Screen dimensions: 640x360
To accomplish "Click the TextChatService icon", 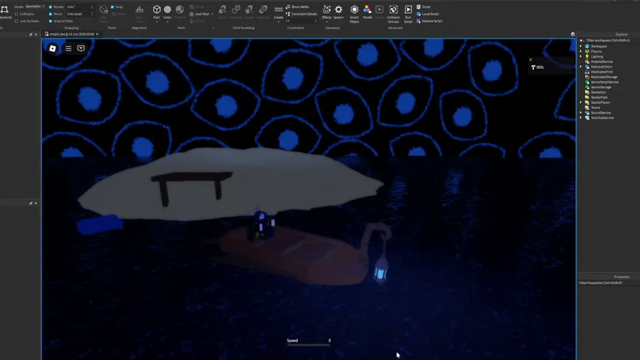I will pos(587,117).
